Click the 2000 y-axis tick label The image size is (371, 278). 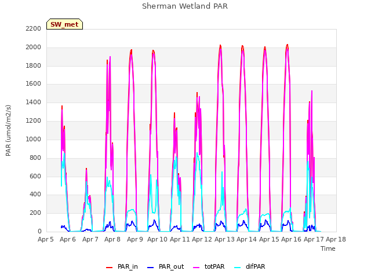[x=34, y=47]
